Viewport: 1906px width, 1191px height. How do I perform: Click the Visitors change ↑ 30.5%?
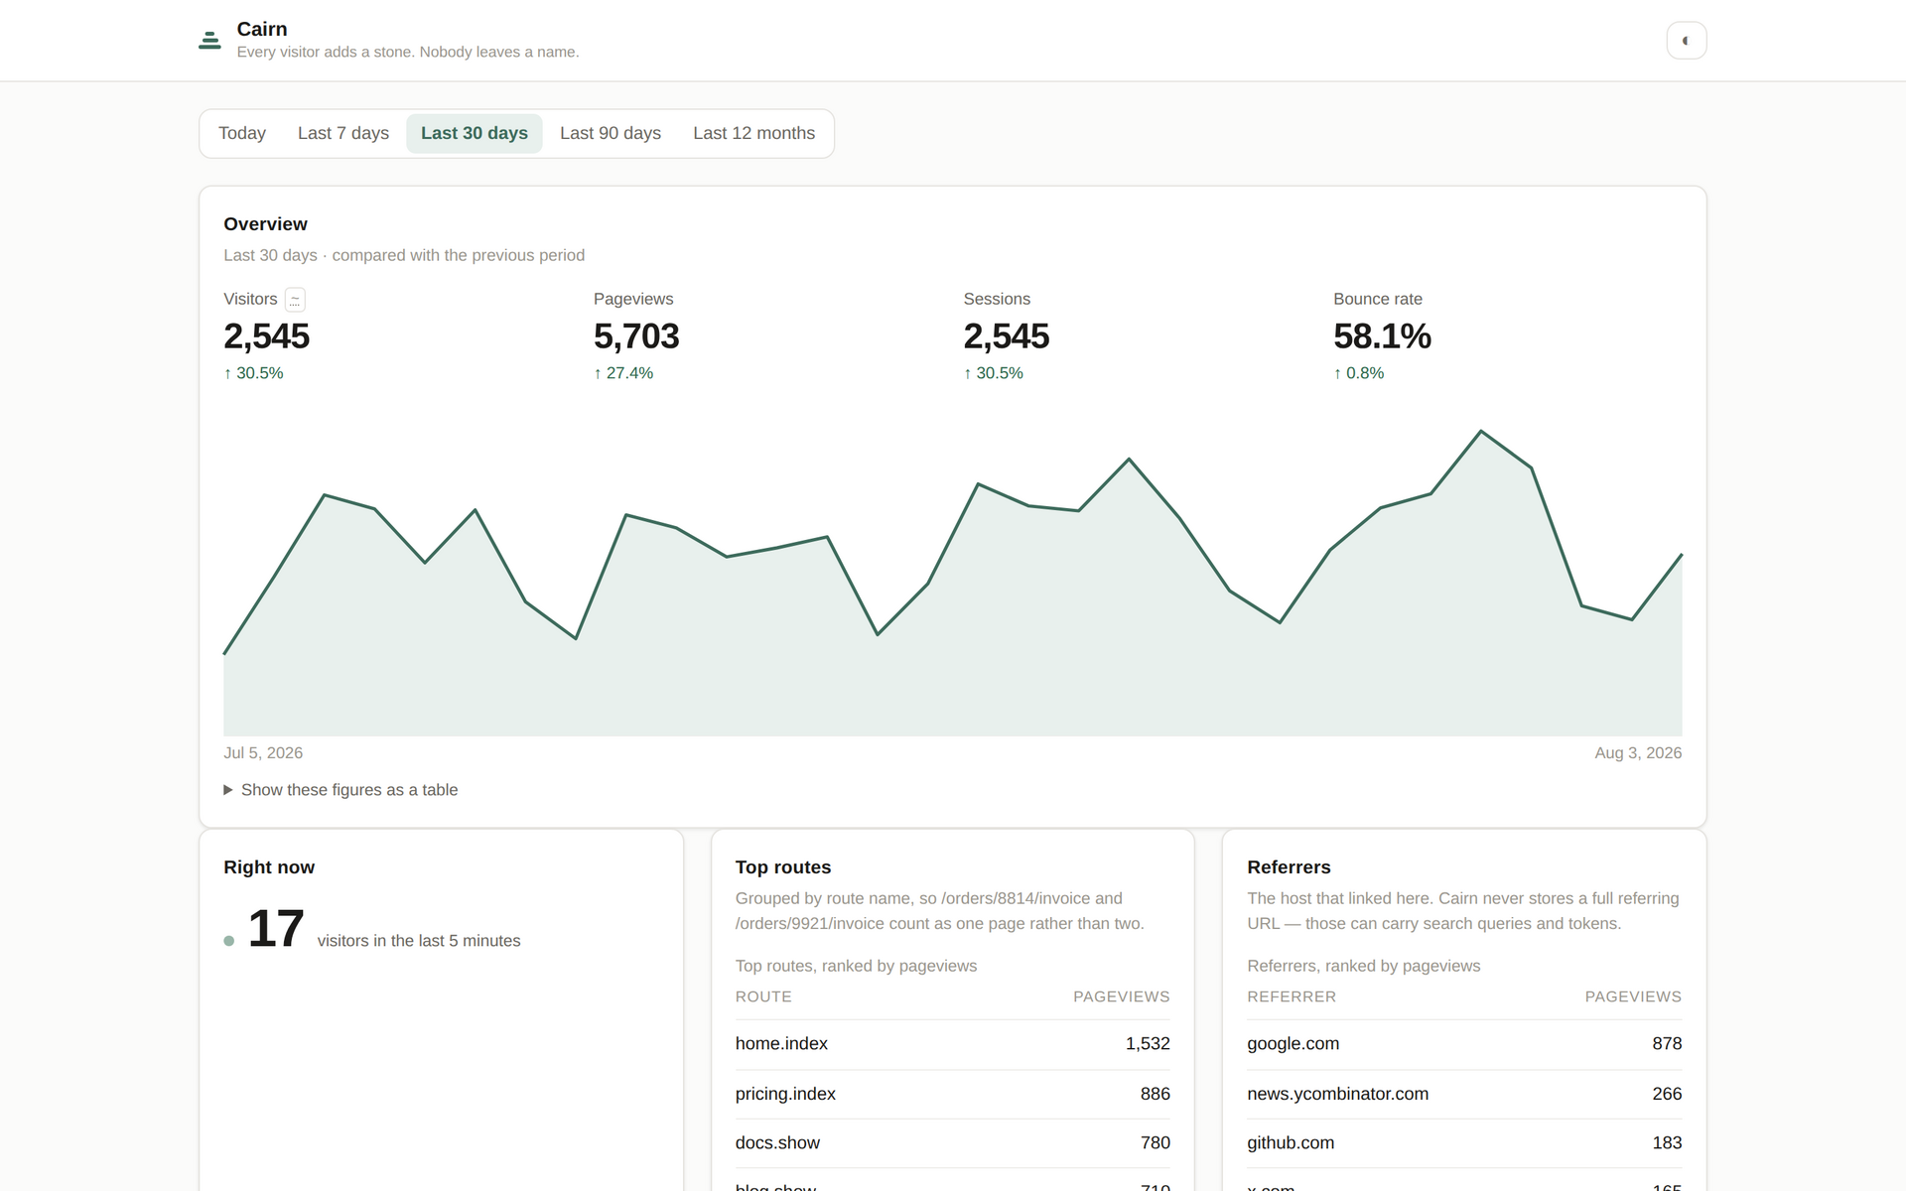click(x=253, y=373)
